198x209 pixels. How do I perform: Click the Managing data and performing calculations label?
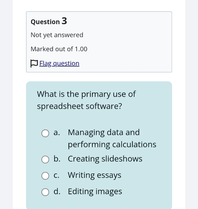point(112,138)
